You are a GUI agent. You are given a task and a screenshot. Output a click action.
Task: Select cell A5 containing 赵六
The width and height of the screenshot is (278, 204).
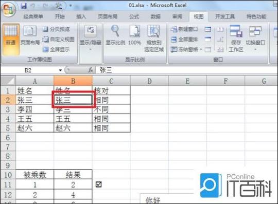pyautogui.click(x=35, y=128)
